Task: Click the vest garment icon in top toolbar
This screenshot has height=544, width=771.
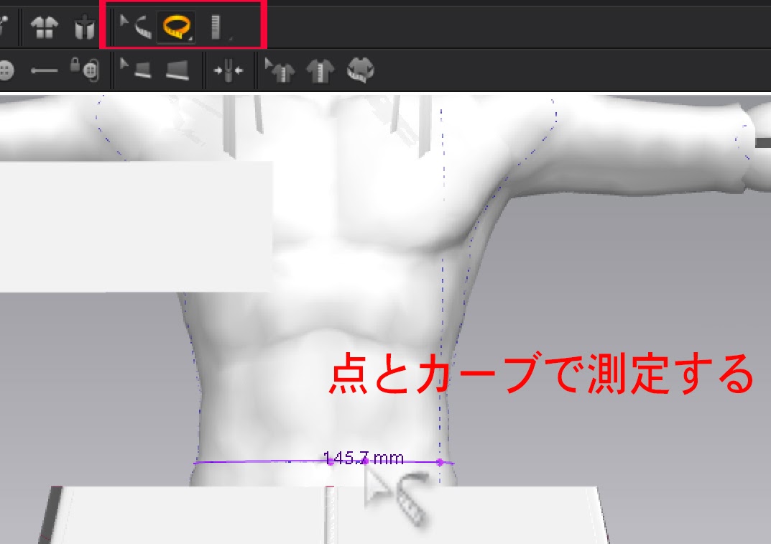Action: coord(84,28)
